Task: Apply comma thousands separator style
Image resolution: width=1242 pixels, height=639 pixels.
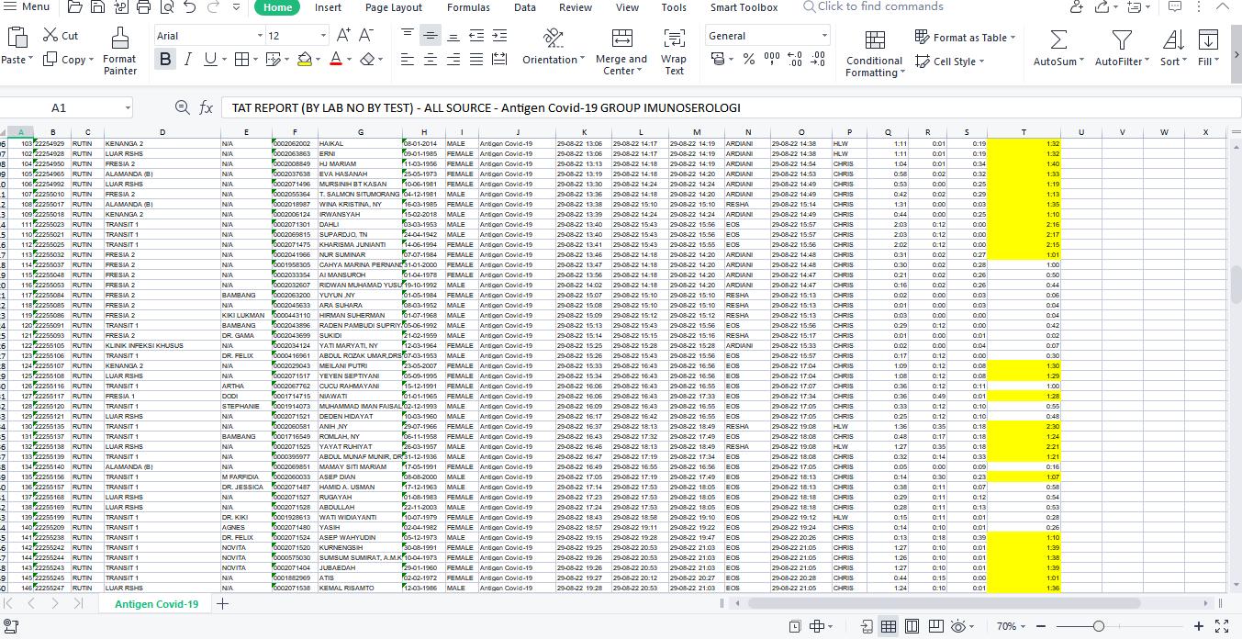Action: [x=772, y=60]
